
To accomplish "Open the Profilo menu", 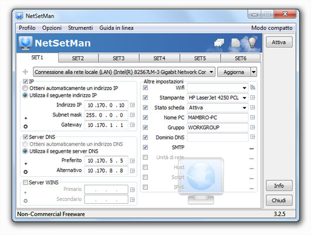I will pyautogui.click(x=27, y=28).
